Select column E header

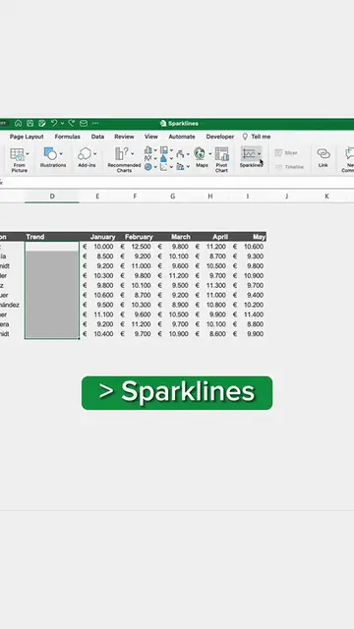click(x=97, y=197)
